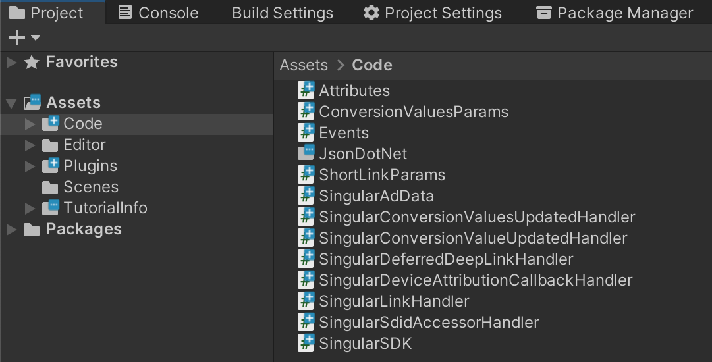Click the SingularAdData script icon

(x=306, y=196)
